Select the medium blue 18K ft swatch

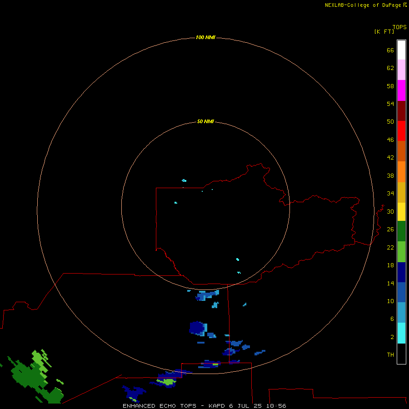[x=401, y=292]
